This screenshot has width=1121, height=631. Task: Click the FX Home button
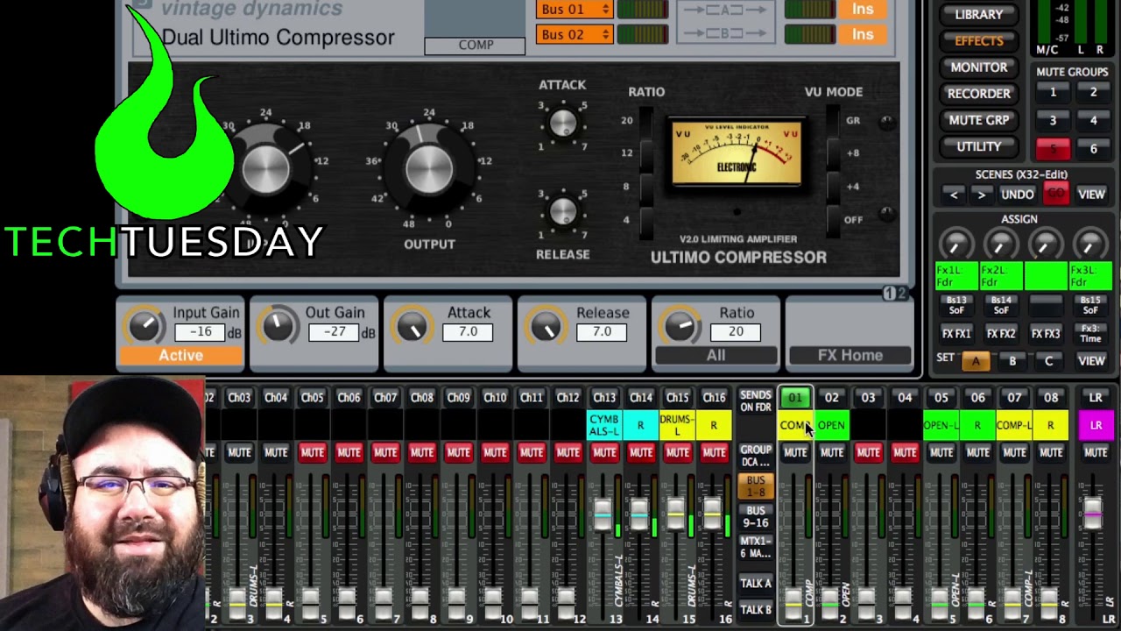click(x=850, y=356)
